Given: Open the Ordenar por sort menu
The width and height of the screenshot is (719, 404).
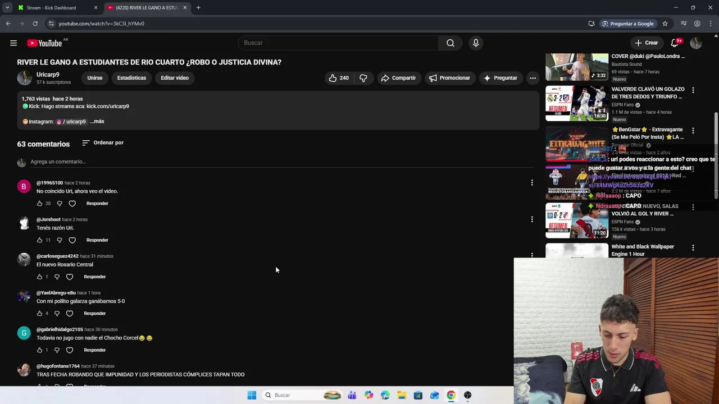Looking at the screenshot, I should tap(103, 143).
